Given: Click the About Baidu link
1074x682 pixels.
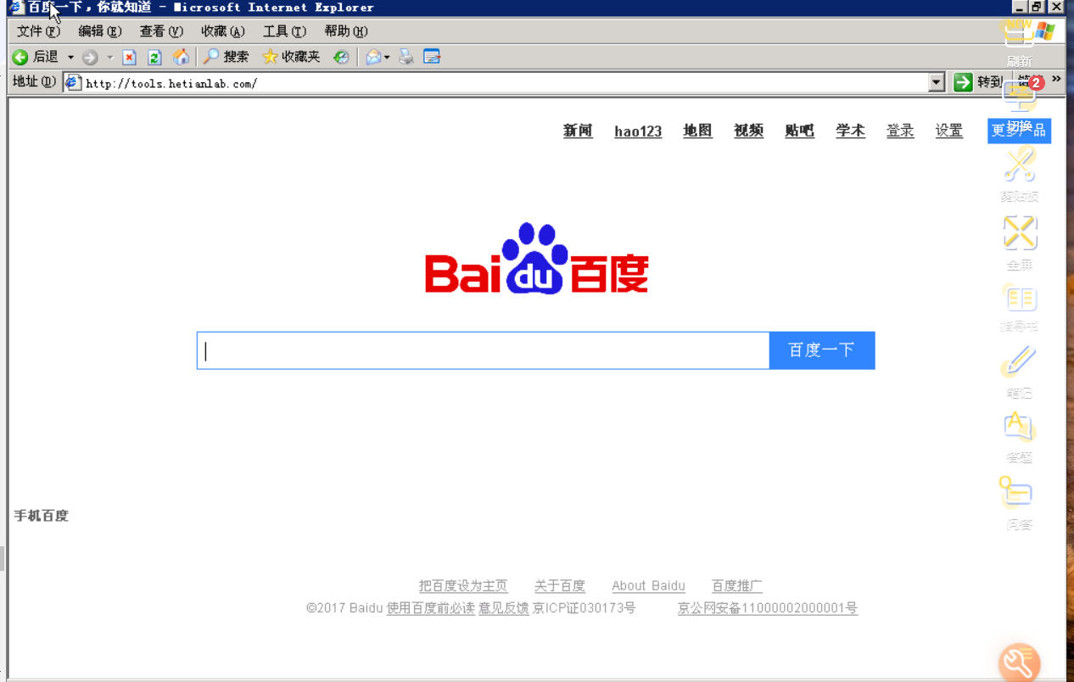Looking at the screenshot, I should (648, 586).
